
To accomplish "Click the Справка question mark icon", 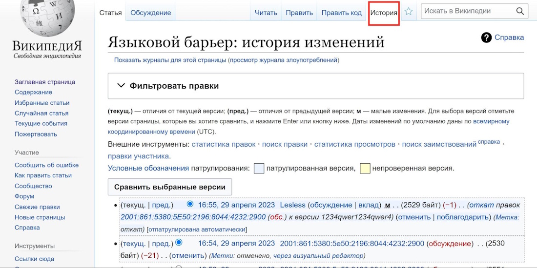I will (486, 38).
